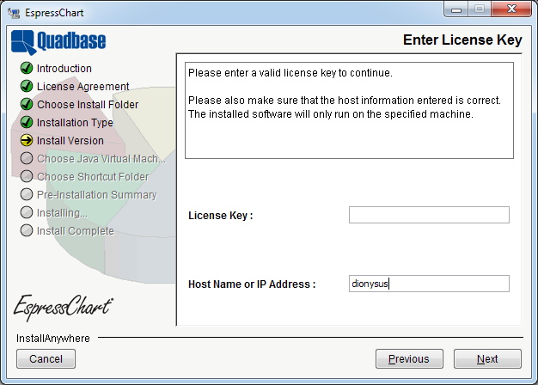Click the Quadbase logo
The height and width of the screenshot is (385, 538).
click(58, 42)
